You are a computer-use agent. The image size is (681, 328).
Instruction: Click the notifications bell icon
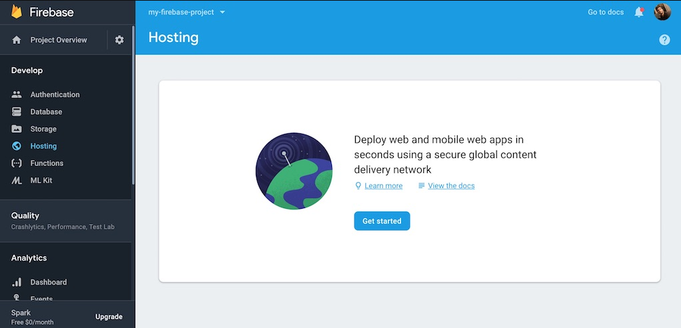point(639,12)
